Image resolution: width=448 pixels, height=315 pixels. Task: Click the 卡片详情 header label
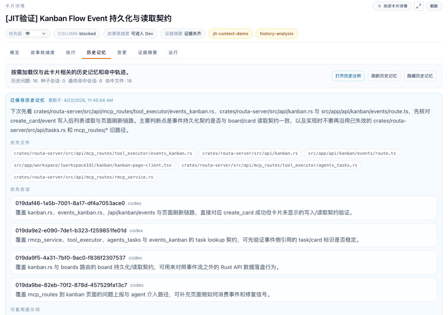pyautogui.click(x=15, y=6)
